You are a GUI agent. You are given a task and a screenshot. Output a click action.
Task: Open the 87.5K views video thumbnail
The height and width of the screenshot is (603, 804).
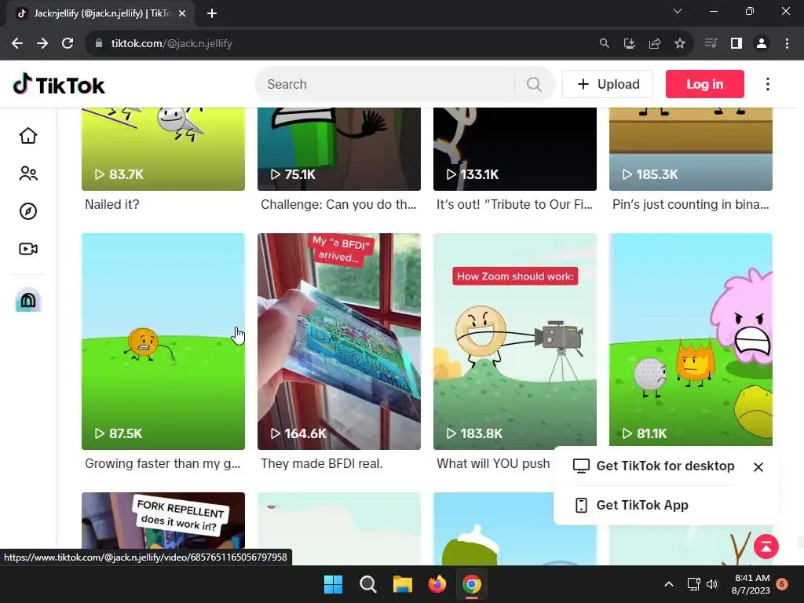(163, 342)
